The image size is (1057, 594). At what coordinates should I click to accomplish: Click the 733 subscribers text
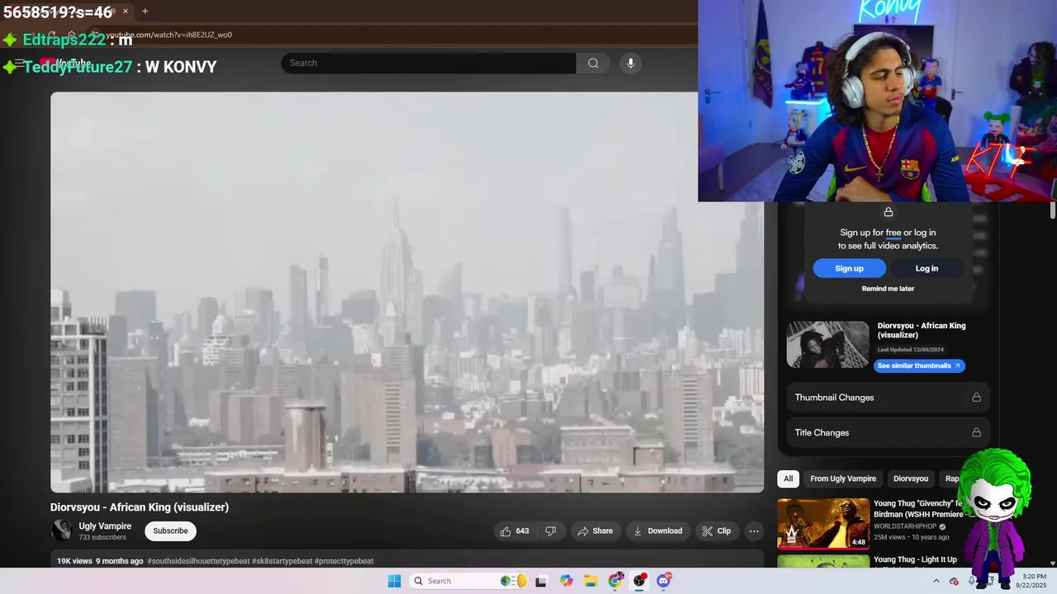[102, 538]
